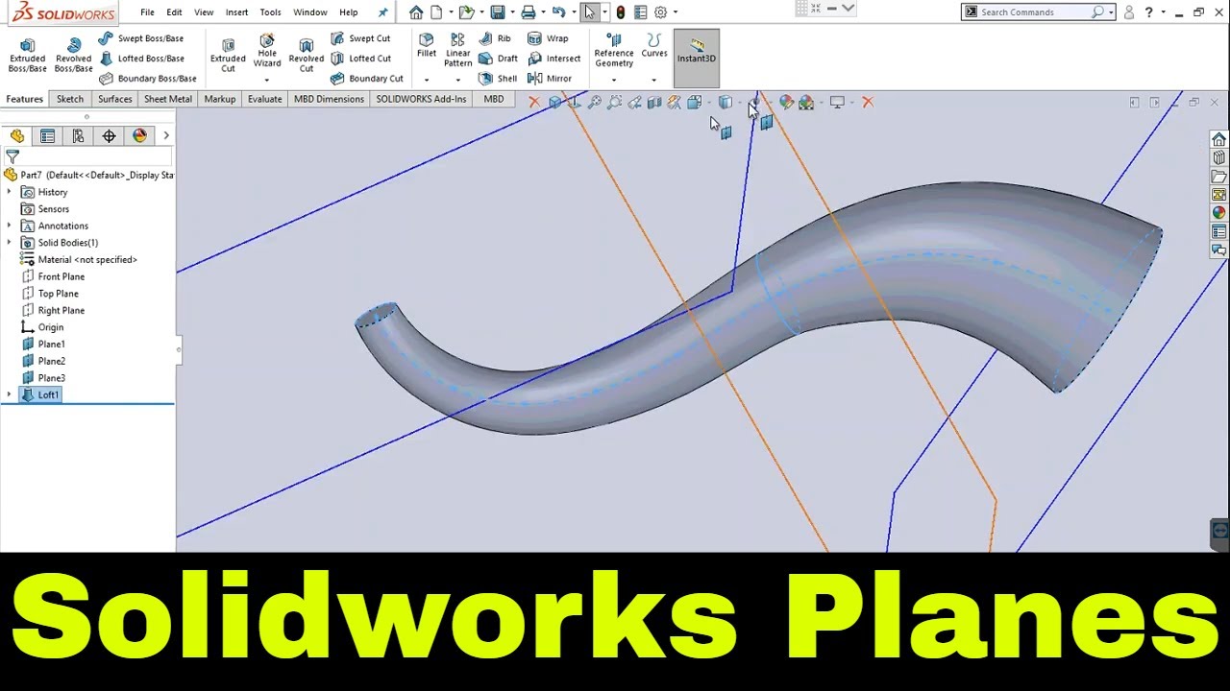The height and width of the screenshot is (691, 1230).
Task: Open the PropertyManager tab icon
Action: 47,136
